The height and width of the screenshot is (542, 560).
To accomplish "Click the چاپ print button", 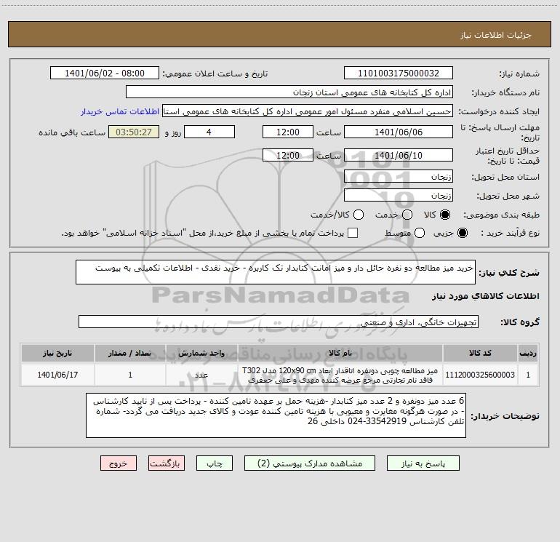I will [215, 463].
